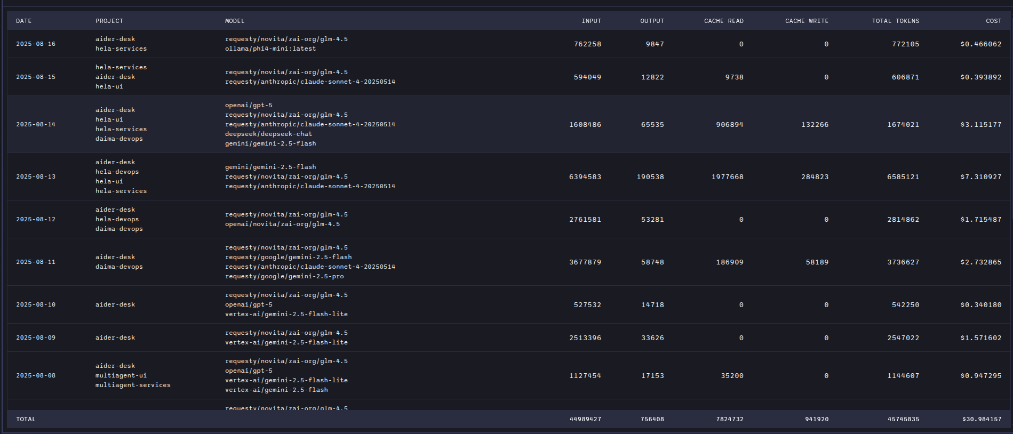Click output value 190538
The image size is (1013, 434).
point(650,176)
